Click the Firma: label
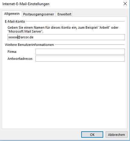The image size is (130, 141). tap(12, 52)
